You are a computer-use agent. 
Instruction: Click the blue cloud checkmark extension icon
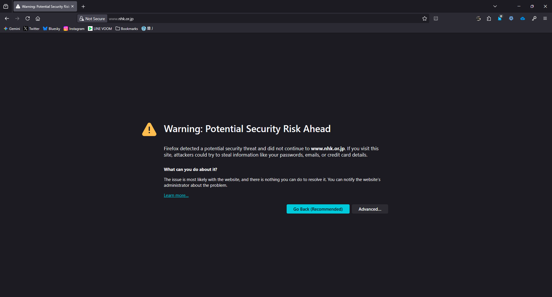[523, 18]
